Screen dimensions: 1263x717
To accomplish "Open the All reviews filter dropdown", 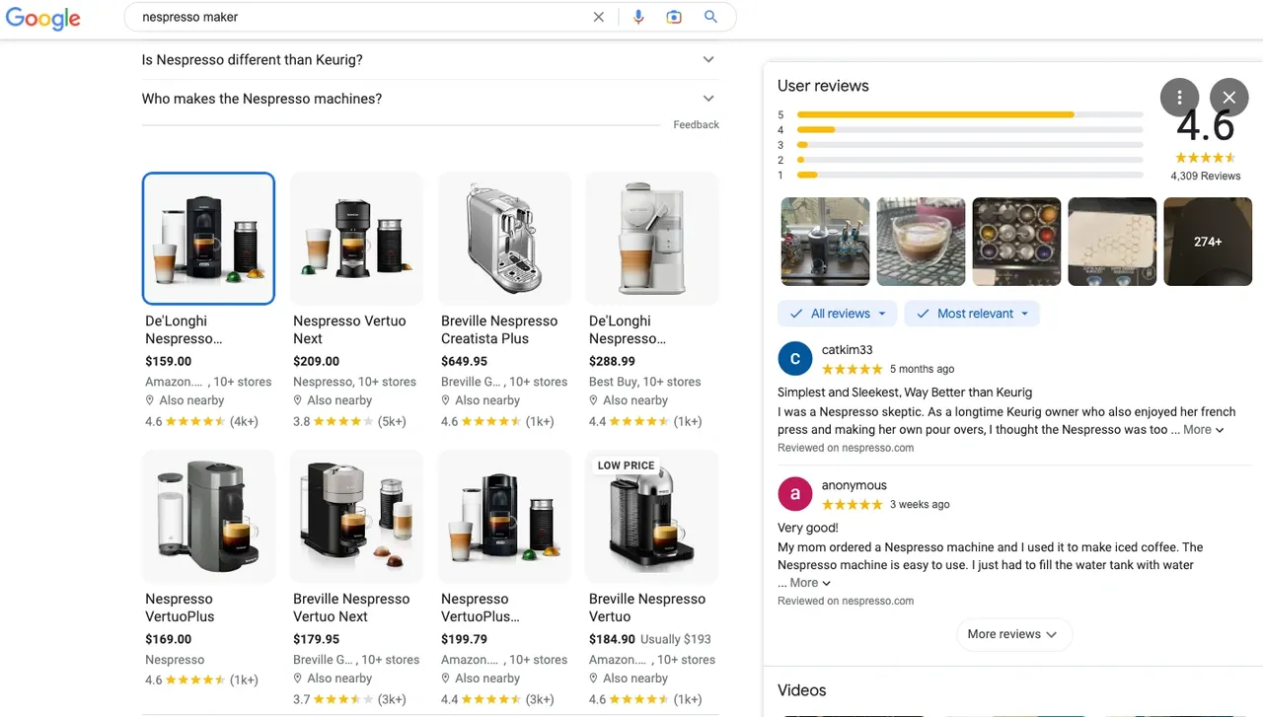I will click(x=838, y=314).
